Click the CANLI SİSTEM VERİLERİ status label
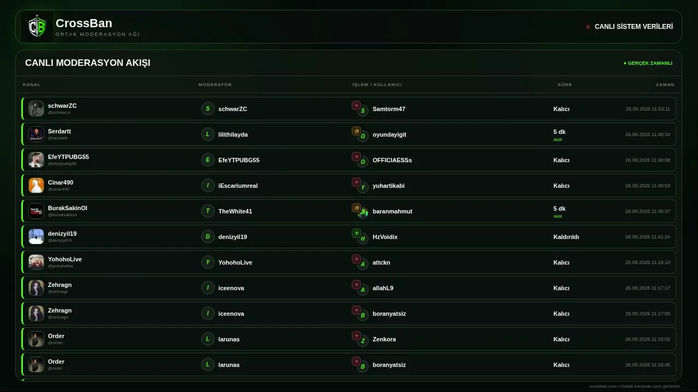698x392 pixels. pyautogui.click(x=634, y=27)
